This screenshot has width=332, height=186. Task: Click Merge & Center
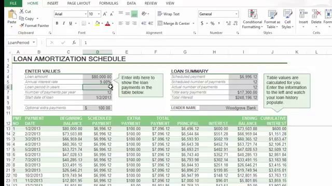(174, 23)
